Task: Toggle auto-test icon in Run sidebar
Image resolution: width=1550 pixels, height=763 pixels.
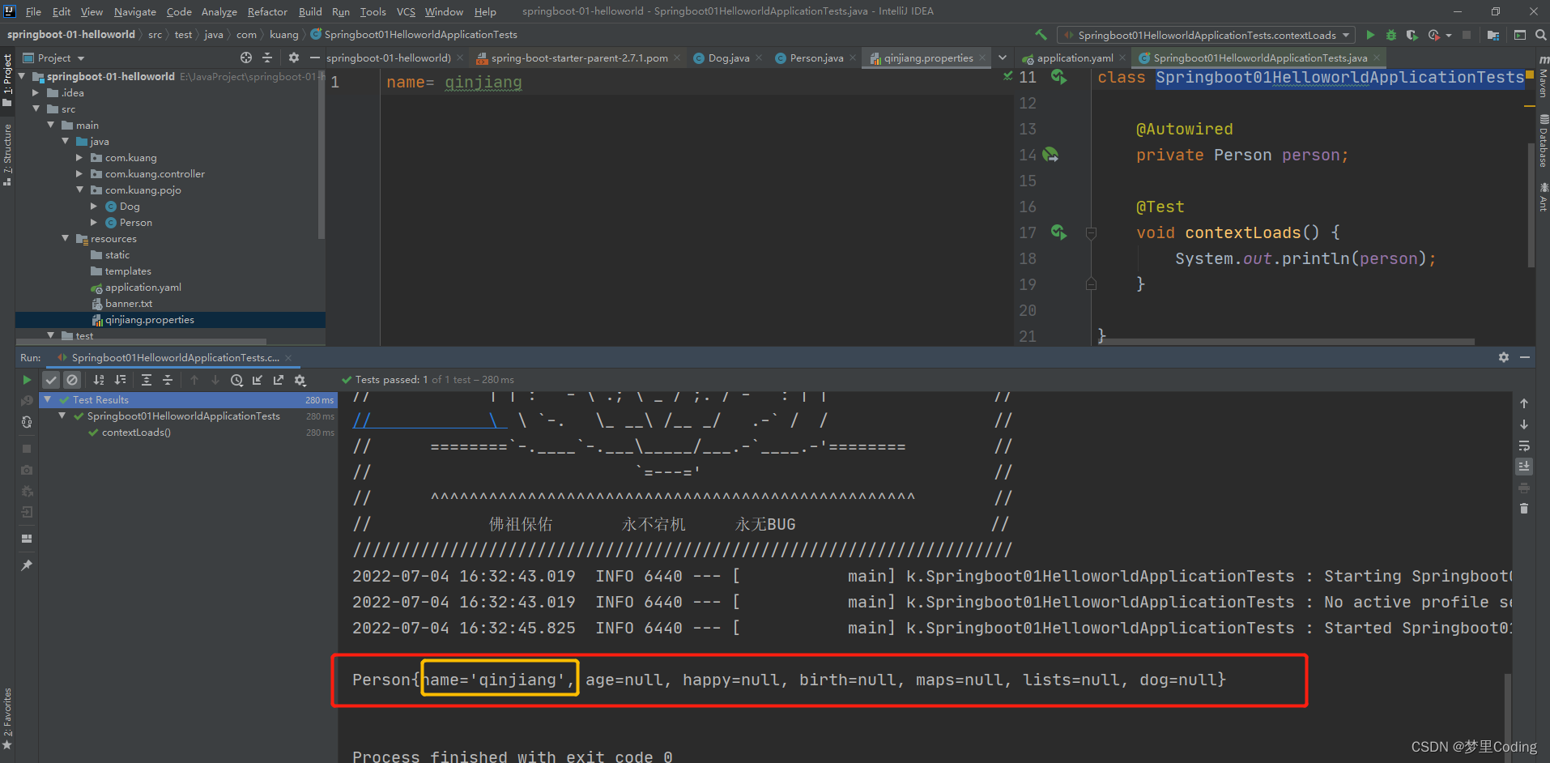Action: tap(27, 422)
